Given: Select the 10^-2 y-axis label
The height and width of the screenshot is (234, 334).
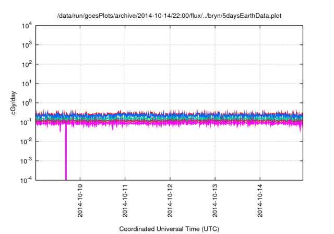Looking at the screenshot, I should (27, 142).
